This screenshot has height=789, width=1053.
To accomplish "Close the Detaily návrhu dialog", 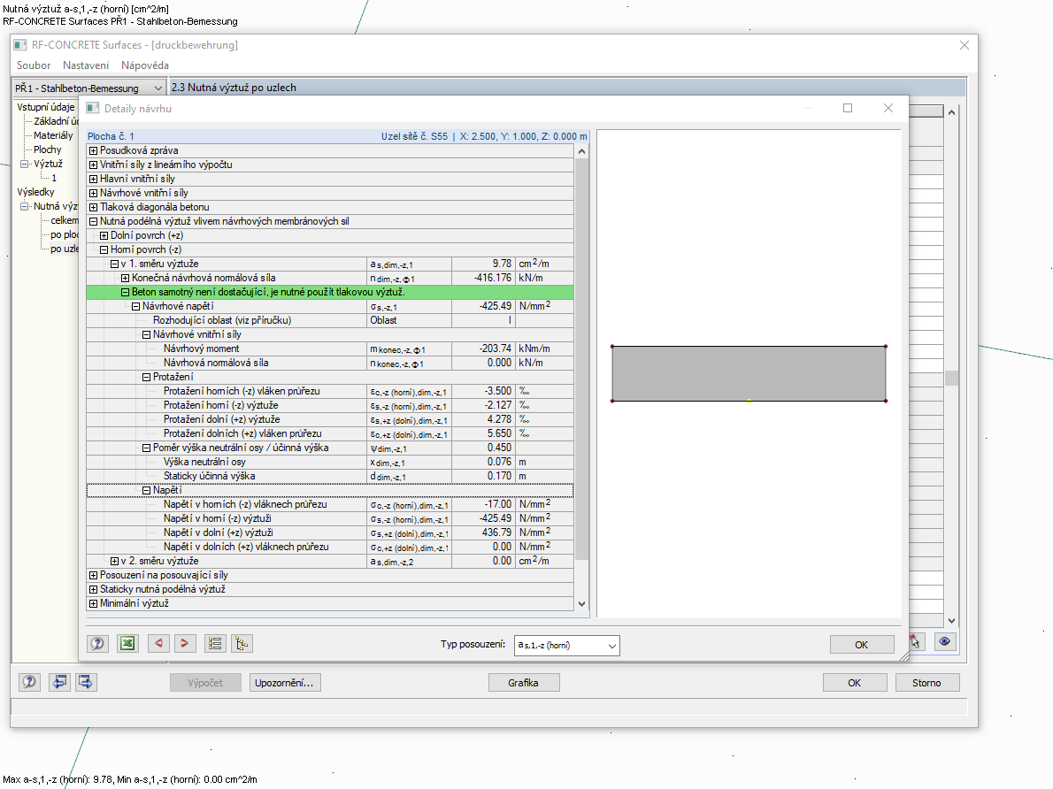I will pyautogui.click(x=888, y=108).
